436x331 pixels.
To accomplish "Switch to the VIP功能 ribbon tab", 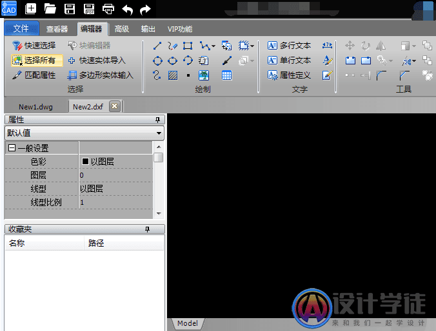I will (x=180, y=29).
